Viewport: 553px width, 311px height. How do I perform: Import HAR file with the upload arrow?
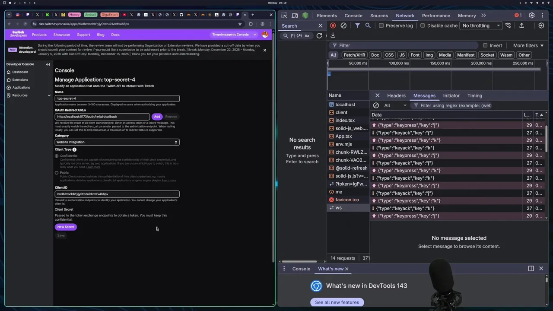tap(521, 25)
